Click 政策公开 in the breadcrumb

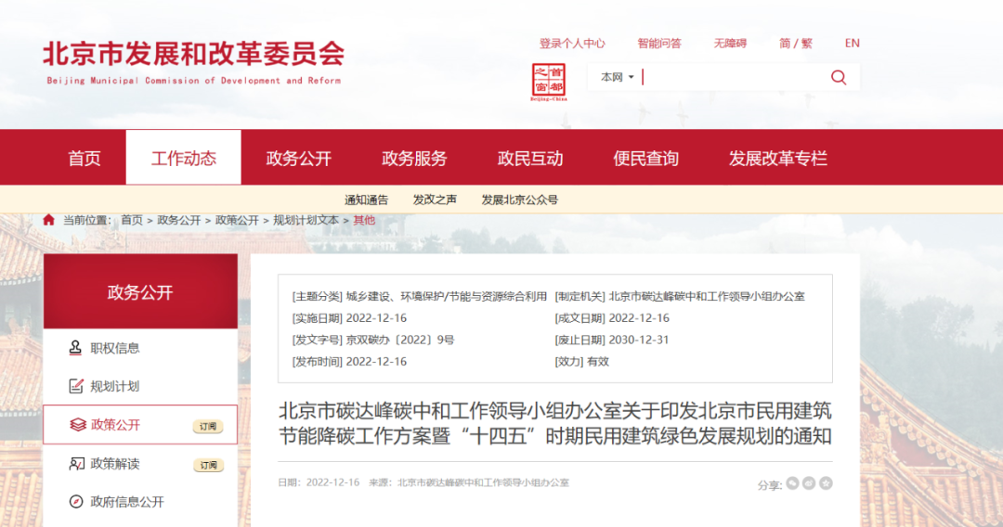237,221
